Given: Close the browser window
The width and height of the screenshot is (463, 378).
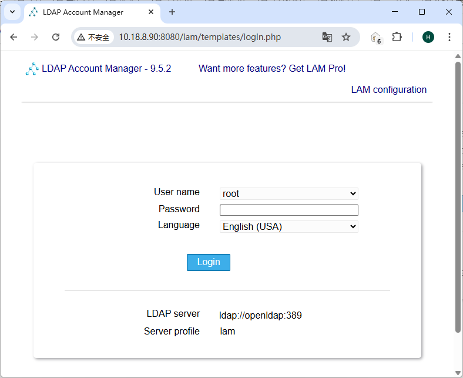Looking at the screenshot, I should [448, 12].
